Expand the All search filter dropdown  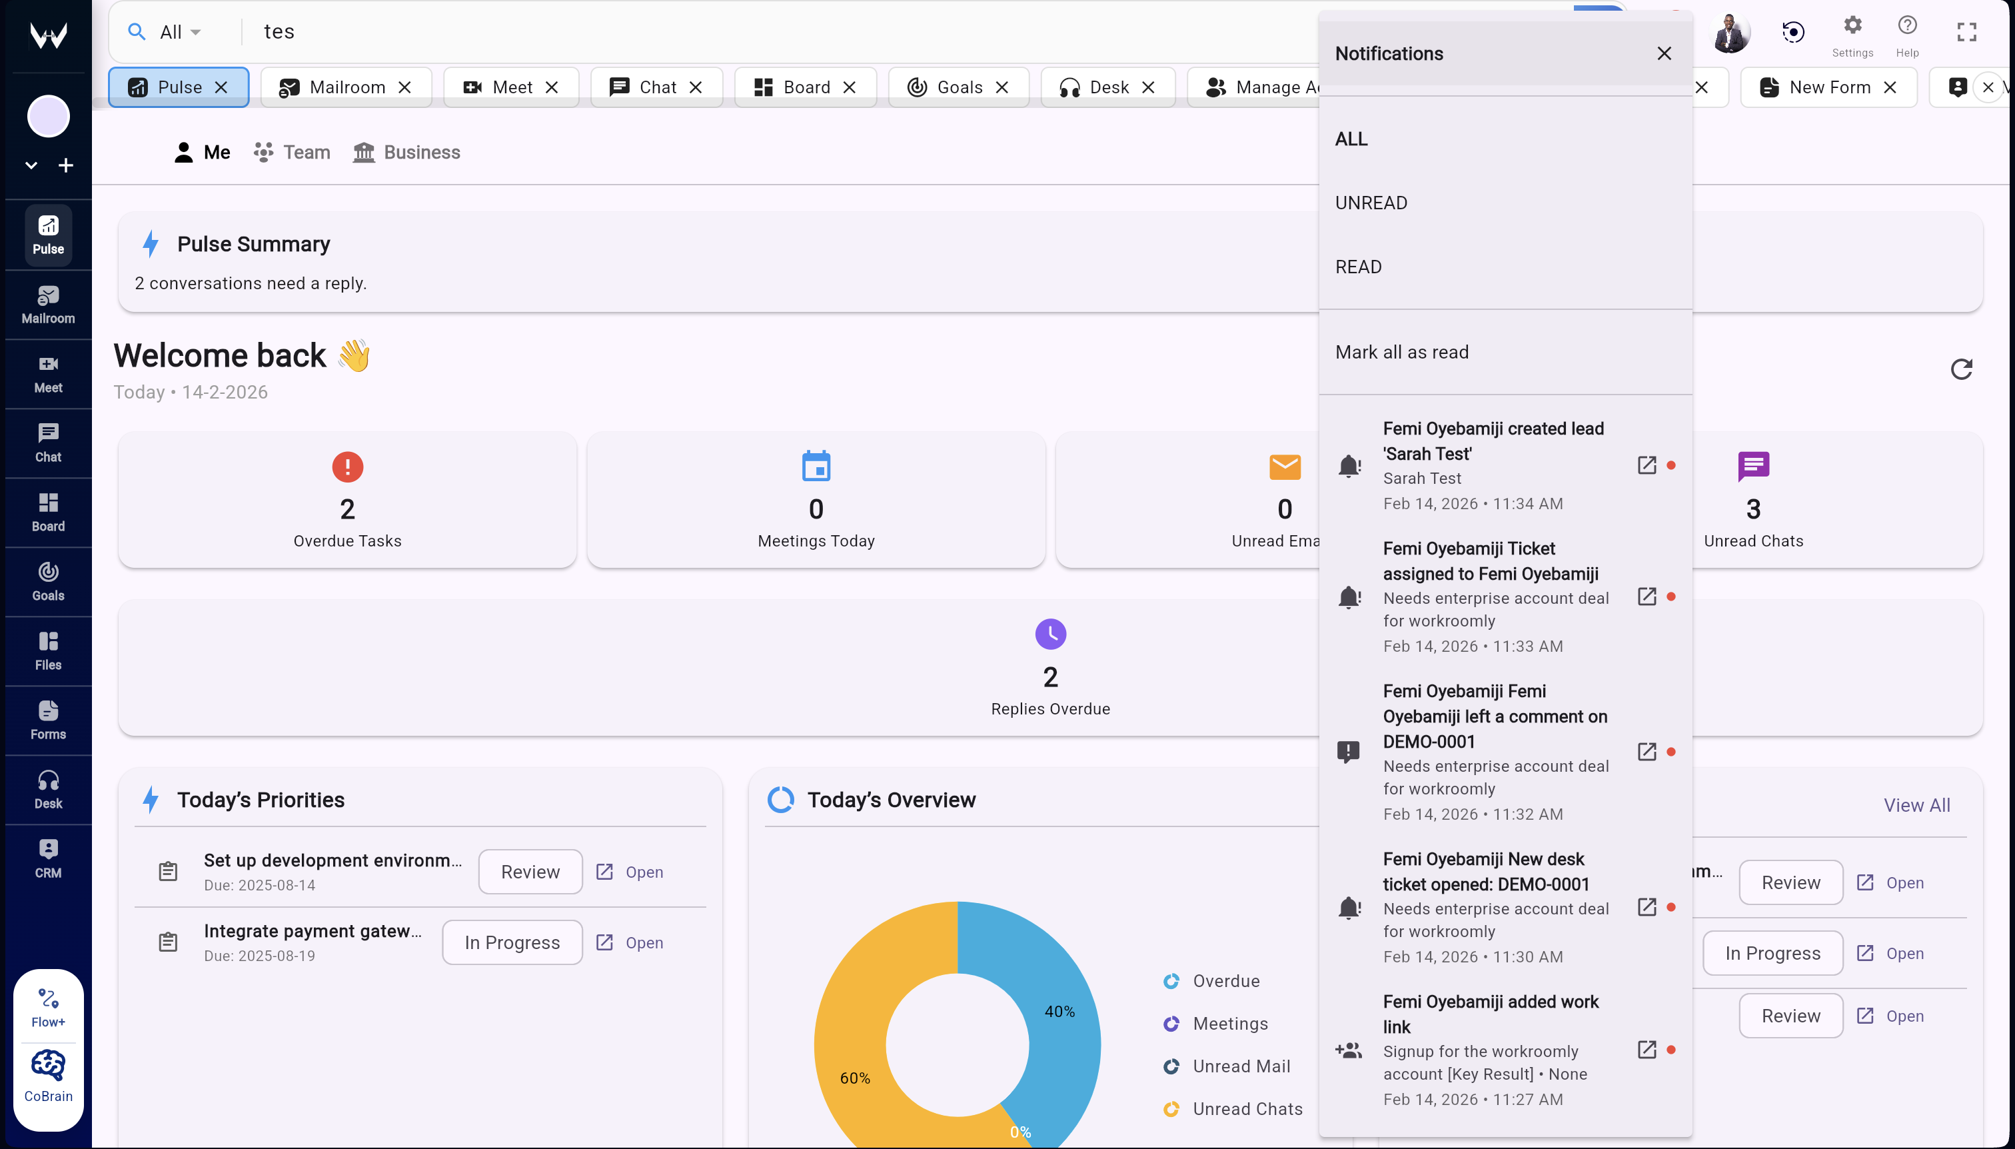pyautogui.click(x=169, y=31)
